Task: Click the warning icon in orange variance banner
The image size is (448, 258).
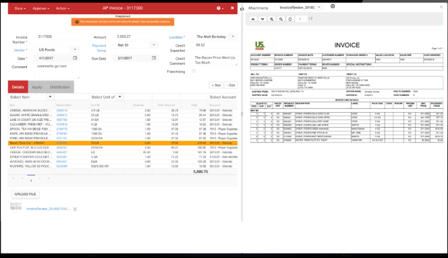Action: click(77, 22)
